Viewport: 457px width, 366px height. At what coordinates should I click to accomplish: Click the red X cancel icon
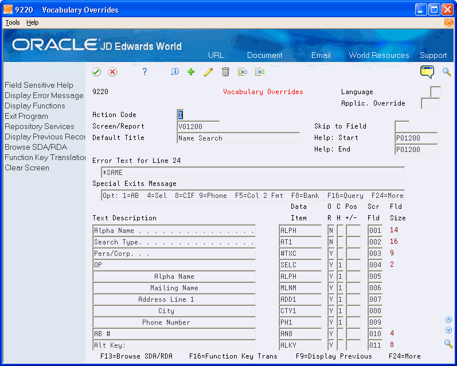tap(112, 72)
